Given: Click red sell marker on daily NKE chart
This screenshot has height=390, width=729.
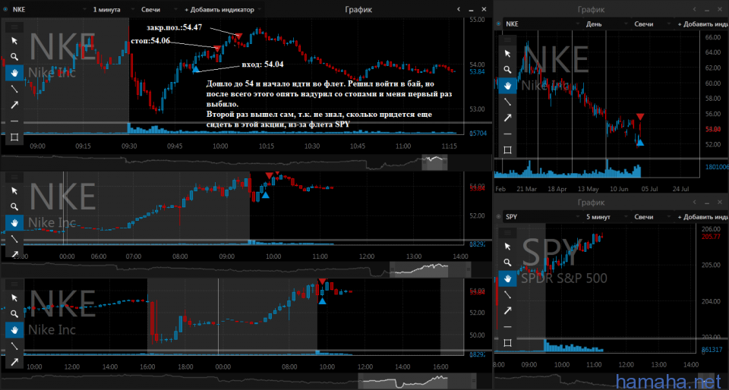Looking at the screenshot, I should (640, 117).
